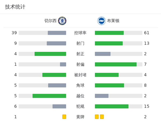161x124 pixels.
Task: Click the 越位 stat label
Action: (80, 96)
